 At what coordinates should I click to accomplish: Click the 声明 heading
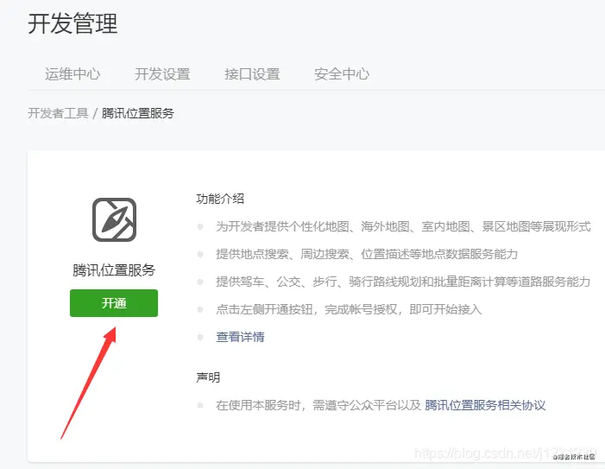click(208, 377)
